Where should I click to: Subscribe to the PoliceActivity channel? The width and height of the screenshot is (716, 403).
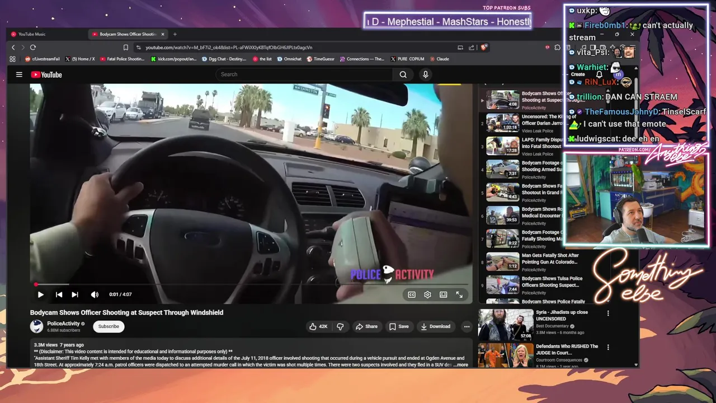pyautogui.click(x=109, y=326)
